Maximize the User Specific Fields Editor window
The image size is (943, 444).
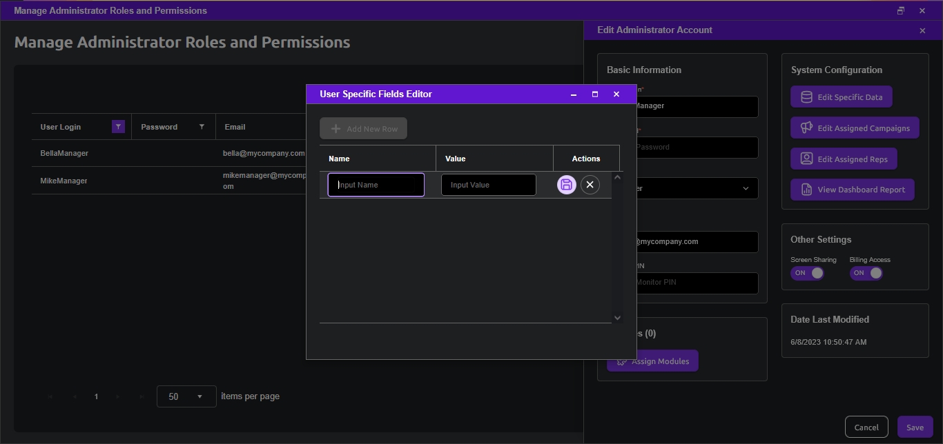pyautogui.click(x=595, y=94)
